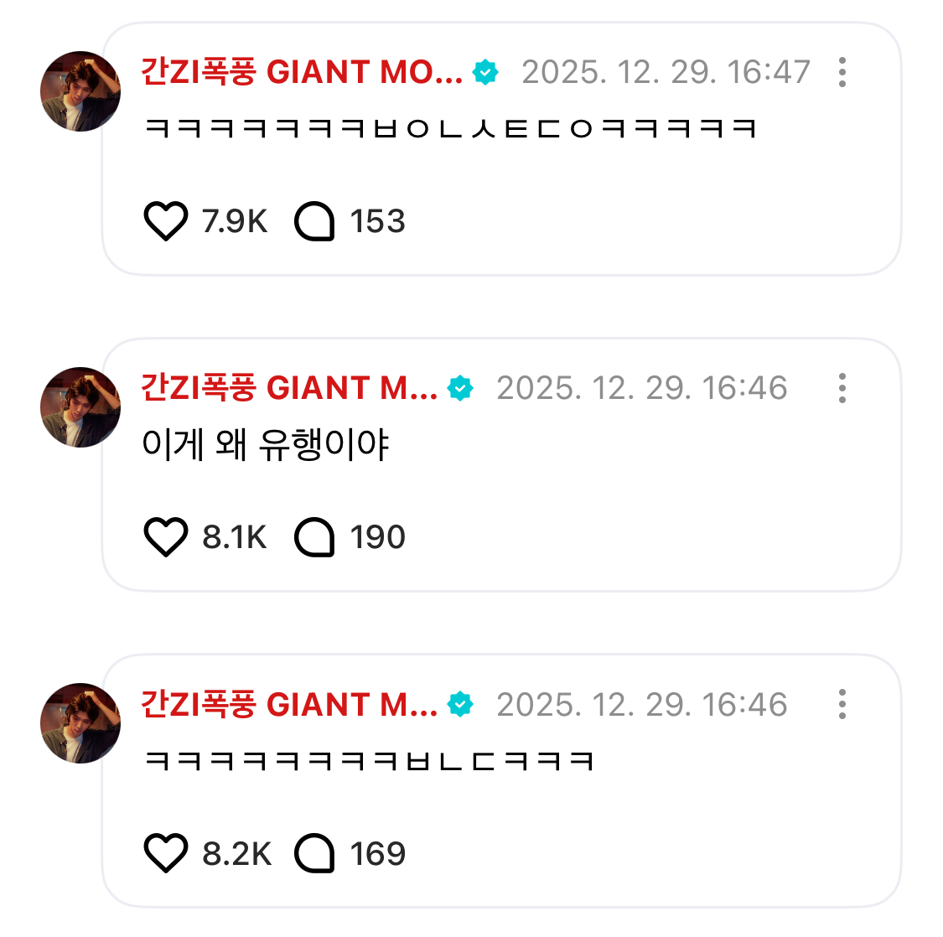This screenshot has width=943, height=937.
Task: Click verified badge on the middle post
Action: click(x=460, y=389)
